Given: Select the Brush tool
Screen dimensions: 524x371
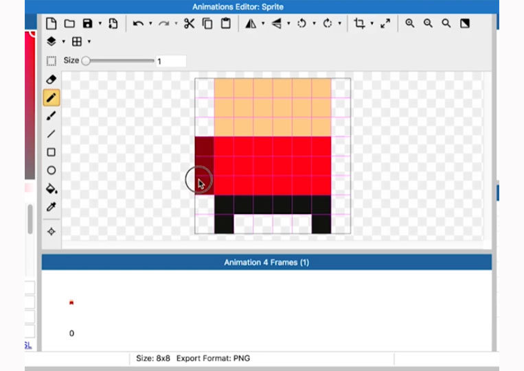Looking at the screenshot, I should pos(51,116).
